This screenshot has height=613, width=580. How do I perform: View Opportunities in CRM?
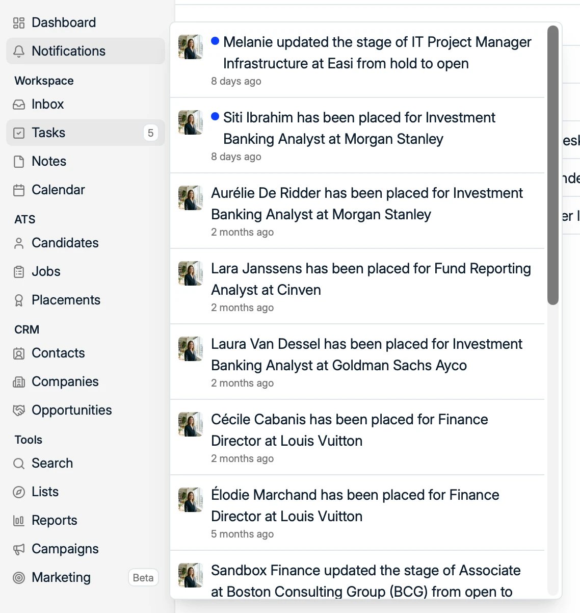72,410
